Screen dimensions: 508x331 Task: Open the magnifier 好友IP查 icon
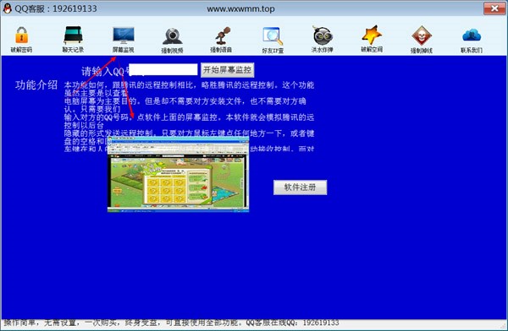(273, 40)
